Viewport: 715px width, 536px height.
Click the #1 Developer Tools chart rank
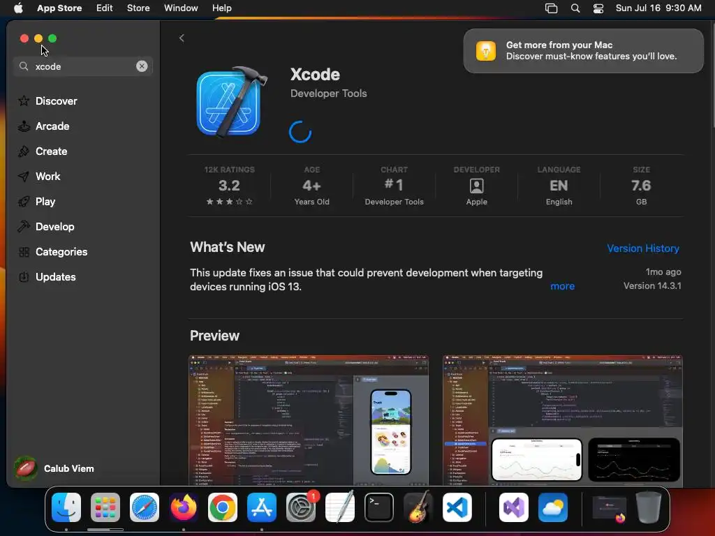(394, 186)
